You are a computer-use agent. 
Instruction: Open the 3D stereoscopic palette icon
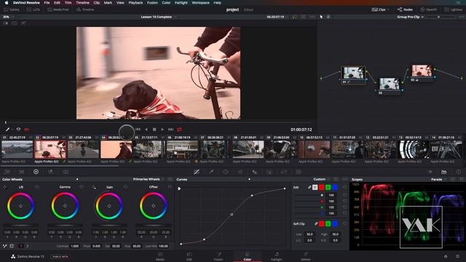299,172
